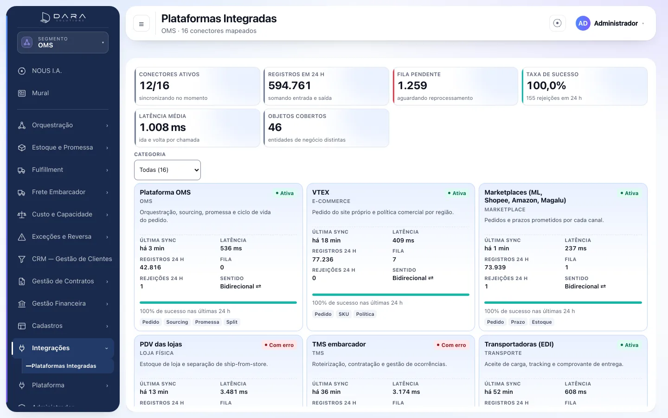This screenshot has width=668, height=418.
Task: Click the Bidirecional value on VTEX card
Action: 413,278
